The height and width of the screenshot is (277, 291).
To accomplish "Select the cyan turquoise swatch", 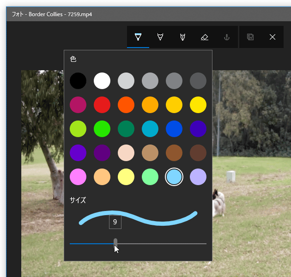I will (150, 129).
